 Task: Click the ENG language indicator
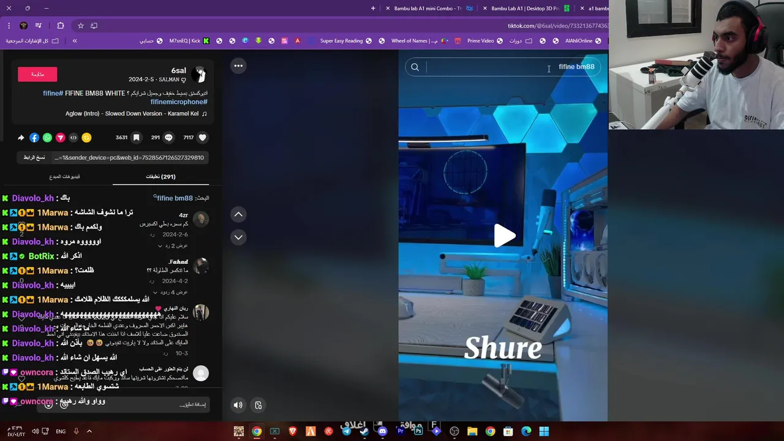click(61, 431)
